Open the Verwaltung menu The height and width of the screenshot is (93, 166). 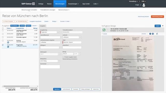[133, 1]
